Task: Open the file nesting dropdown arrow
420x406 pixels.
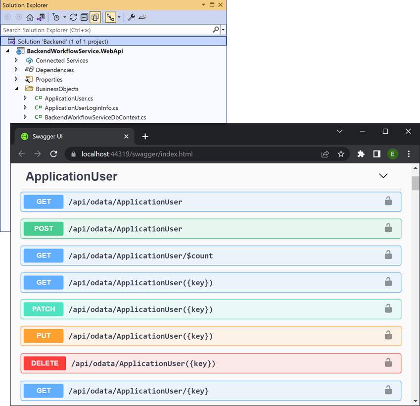Action: tap(119, 17)
